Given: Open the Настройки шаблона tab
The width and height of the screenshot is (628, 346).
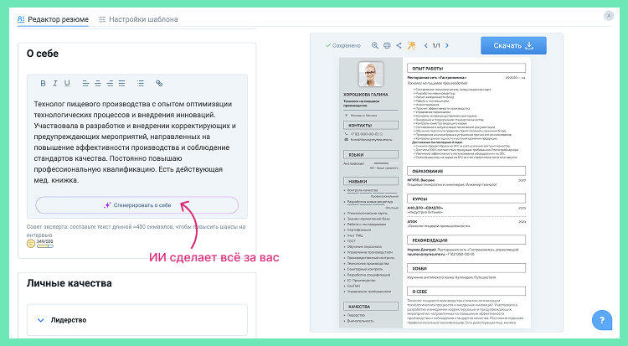Looking at the screenshot, I should pos(138,19).
